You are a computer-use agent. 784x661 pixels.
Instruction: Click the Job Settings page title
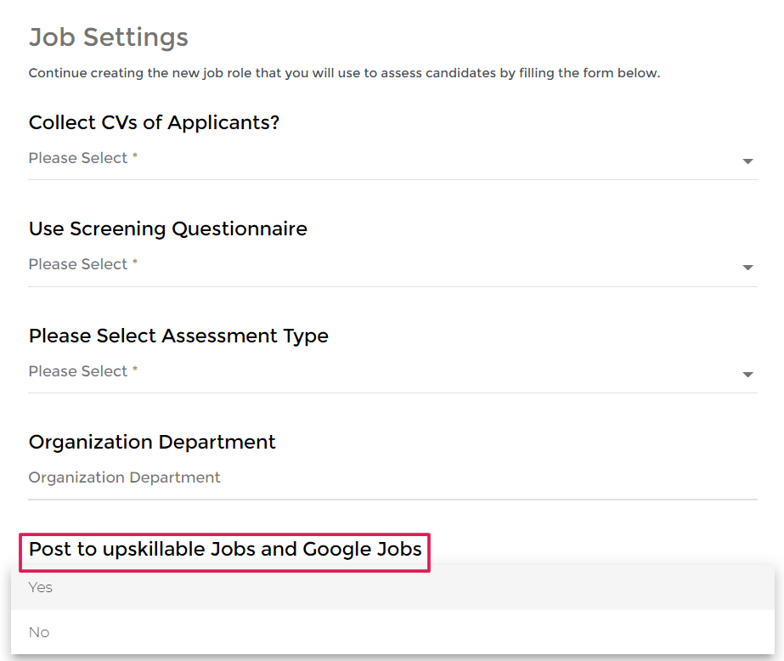click(109, 37)
